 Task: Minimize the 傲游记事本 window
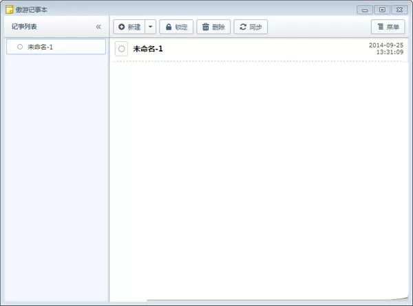click(365, 10)
